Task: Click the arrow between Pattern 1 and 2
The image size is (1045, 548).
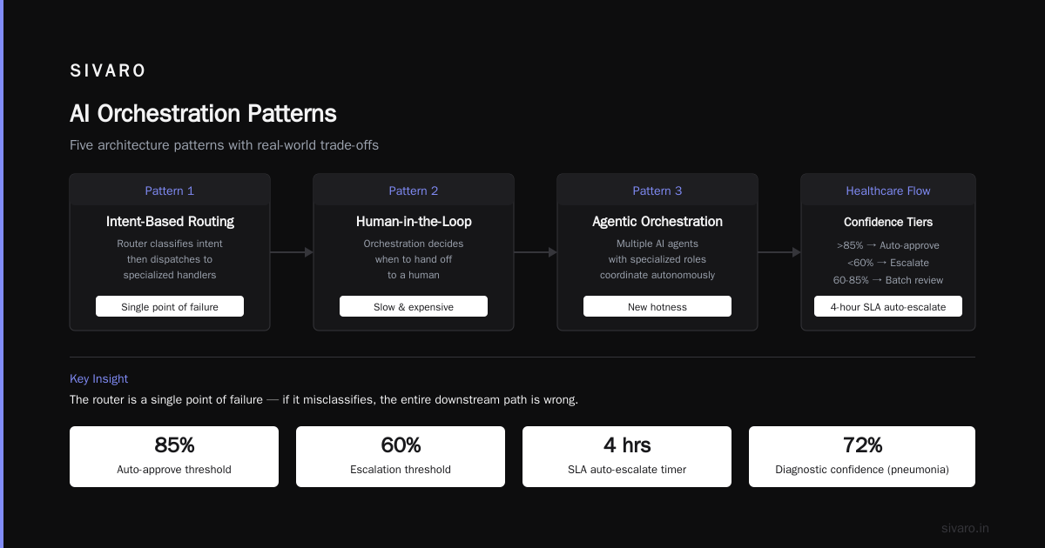Action: (x=292, y=252)
